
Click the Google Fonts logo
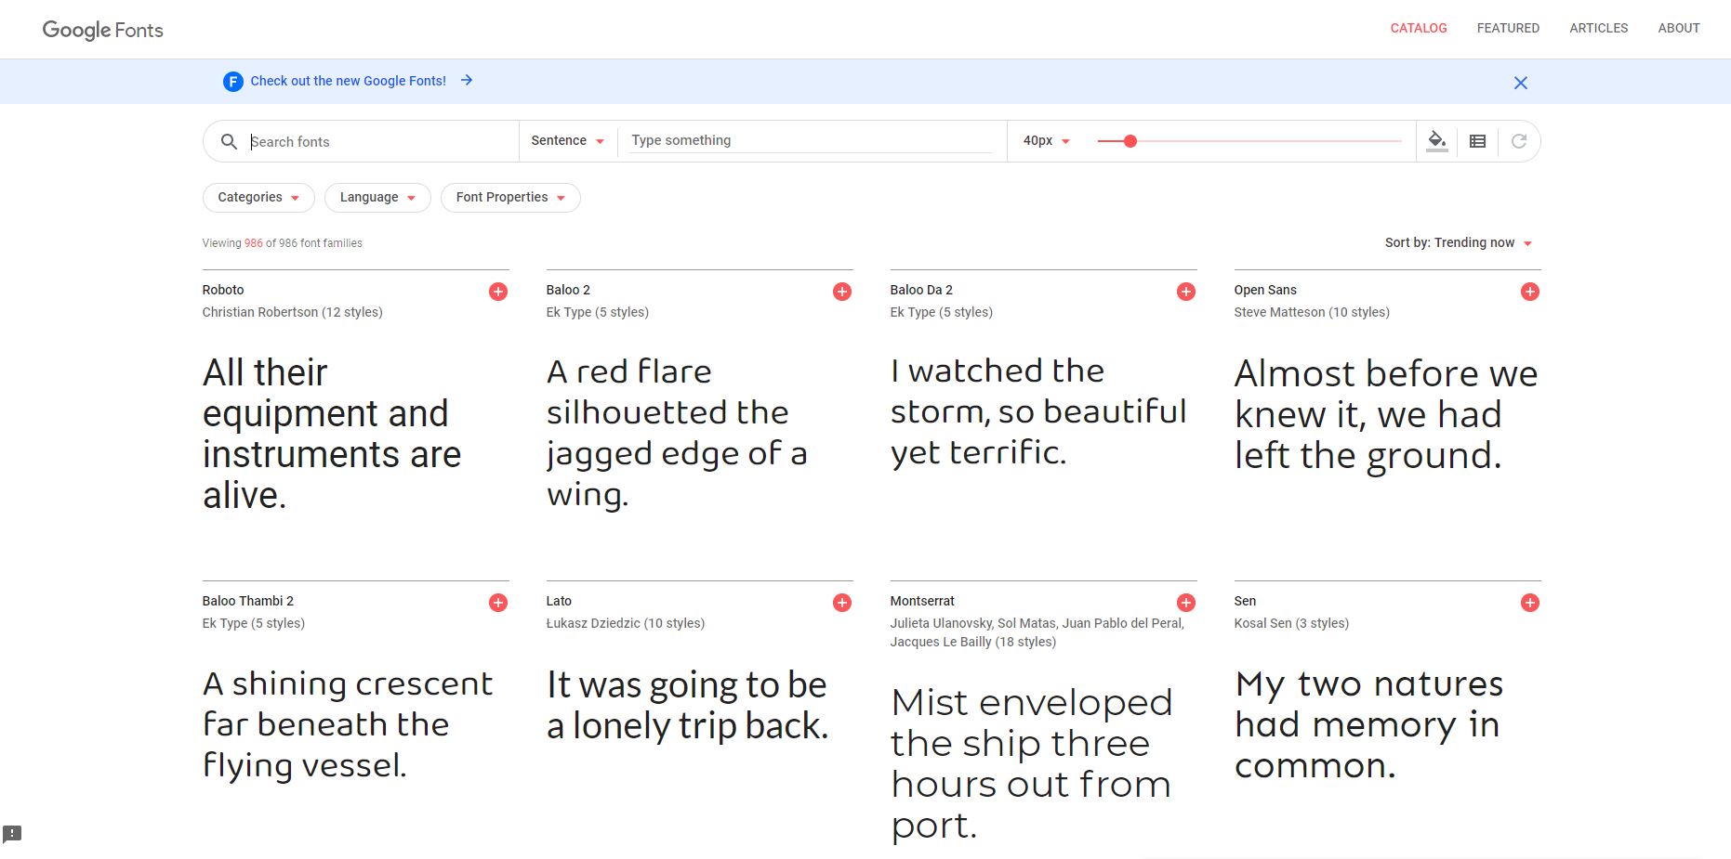(x=102, y=30)
